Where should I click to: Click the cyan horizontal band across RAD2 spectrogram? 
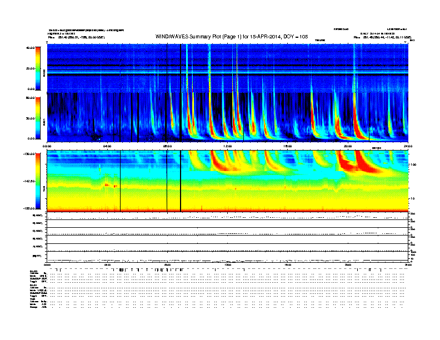click(228, 72)
